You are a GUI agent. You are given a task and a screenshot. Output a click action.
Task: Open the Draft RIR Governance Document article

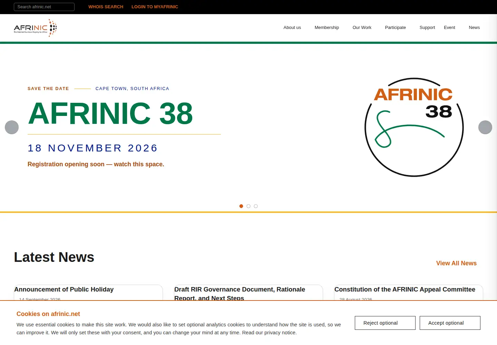click(x=240, y=294)
